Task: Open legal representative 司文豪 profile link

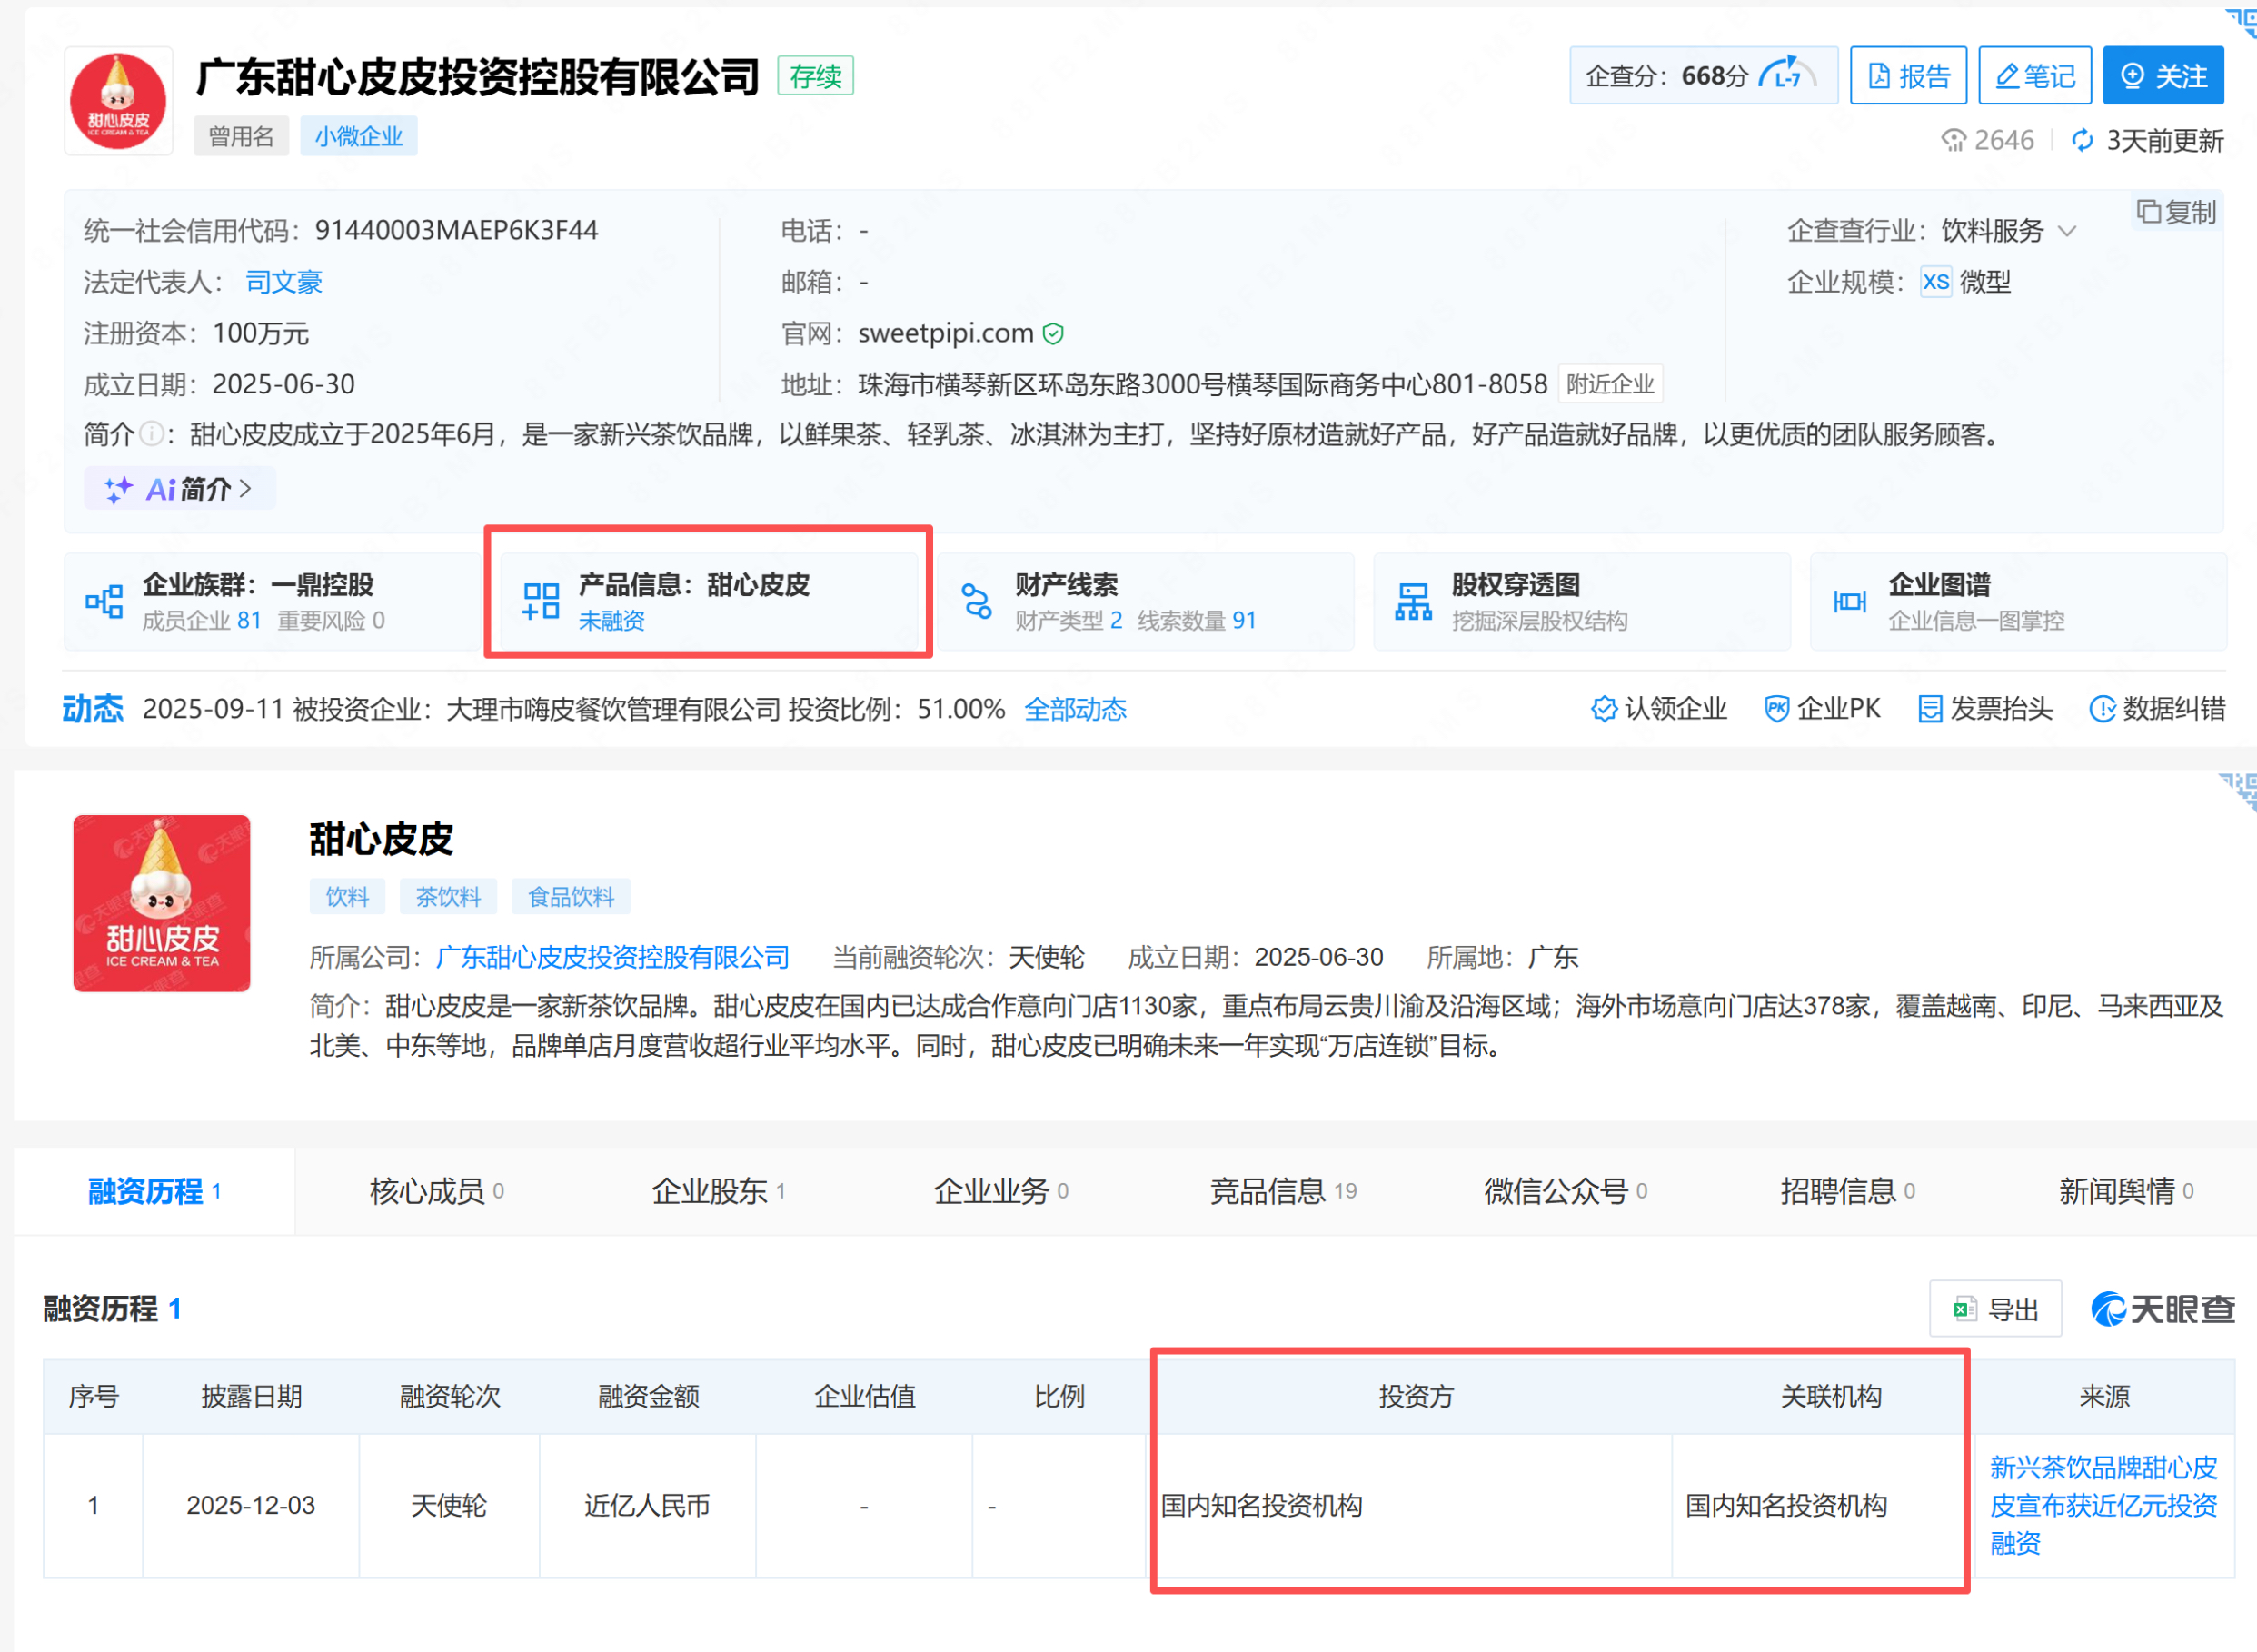Action: [283, 282]
